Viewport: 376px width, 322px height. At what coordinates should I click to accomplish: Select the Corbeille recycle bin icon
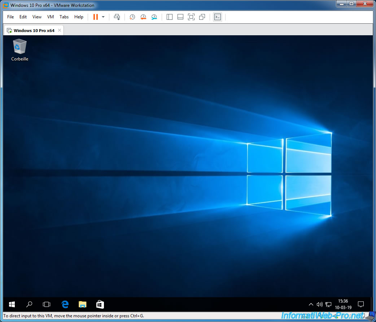(19, 50)
